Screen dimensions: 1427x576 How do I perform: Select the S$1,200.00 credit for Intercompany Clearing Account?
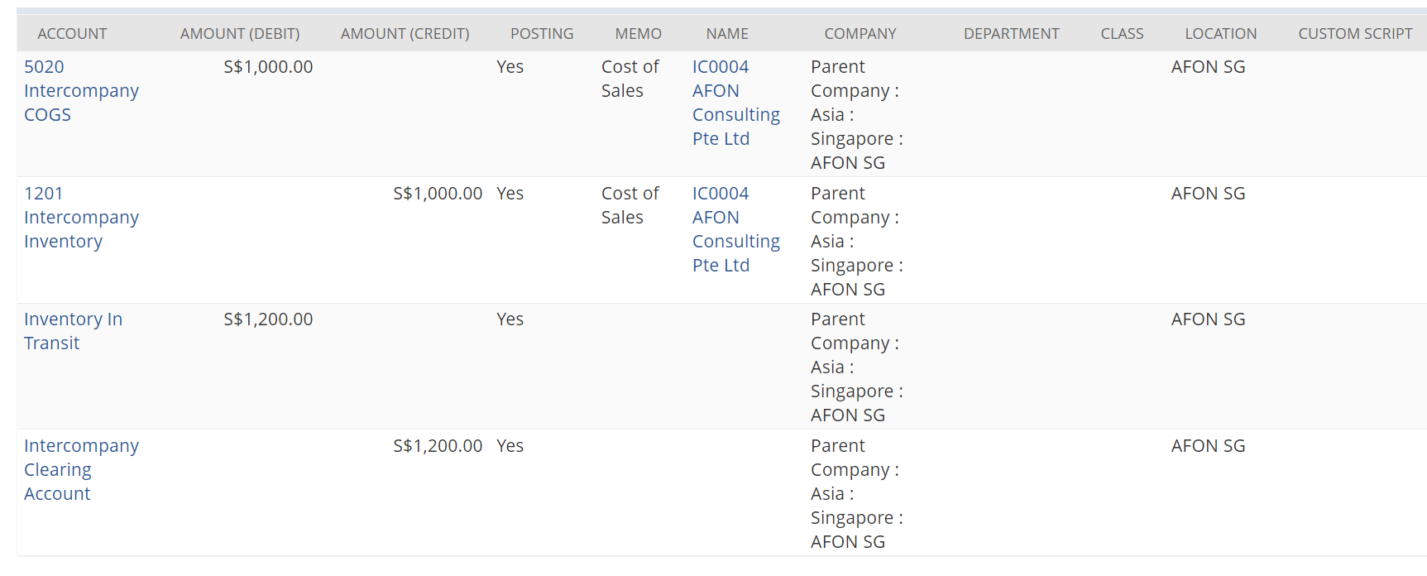tap(438, 446)
